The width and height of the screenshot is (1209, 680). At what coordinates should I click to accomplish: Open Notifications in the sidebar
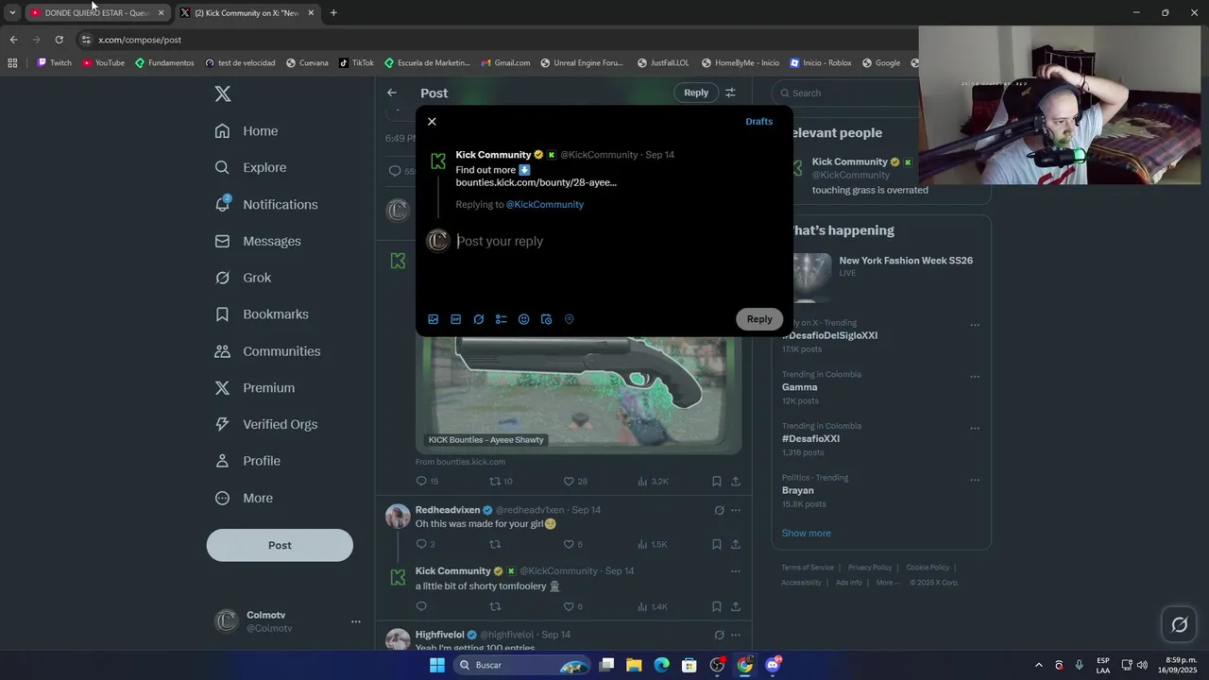266,205
